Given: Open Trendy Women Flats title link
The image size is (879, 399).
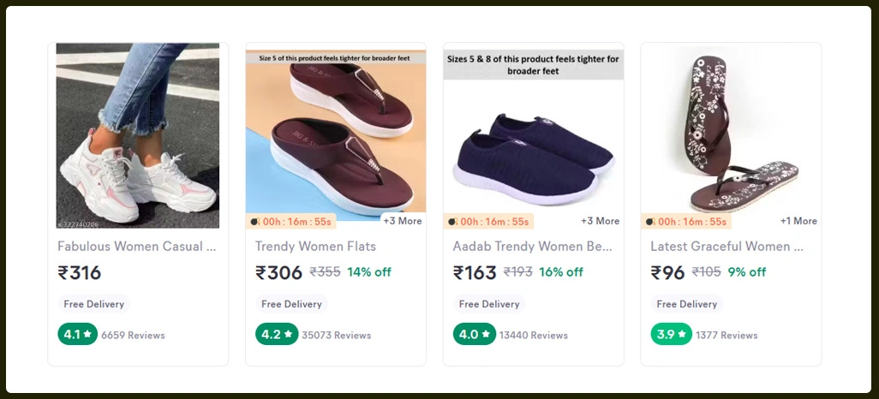Looking at the screenshot, I should click(315, 247).
